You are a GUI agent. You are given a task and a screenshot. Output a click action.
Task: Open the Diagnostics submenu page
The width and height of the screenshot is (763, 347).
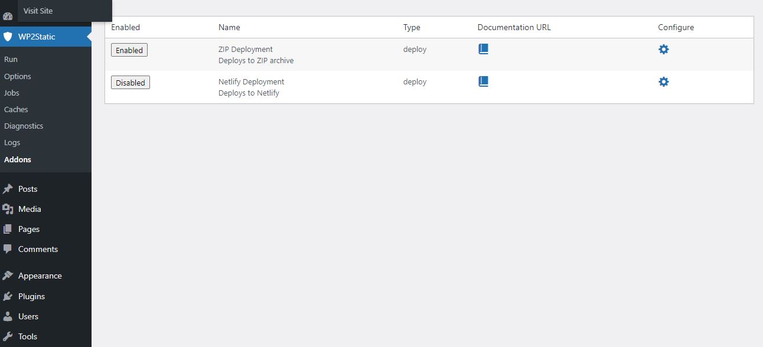pos(24,126)
